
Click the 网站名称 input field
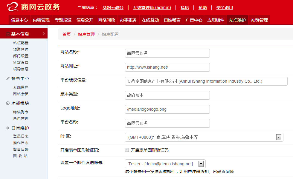pyautogui.click(x=167, y=53)
